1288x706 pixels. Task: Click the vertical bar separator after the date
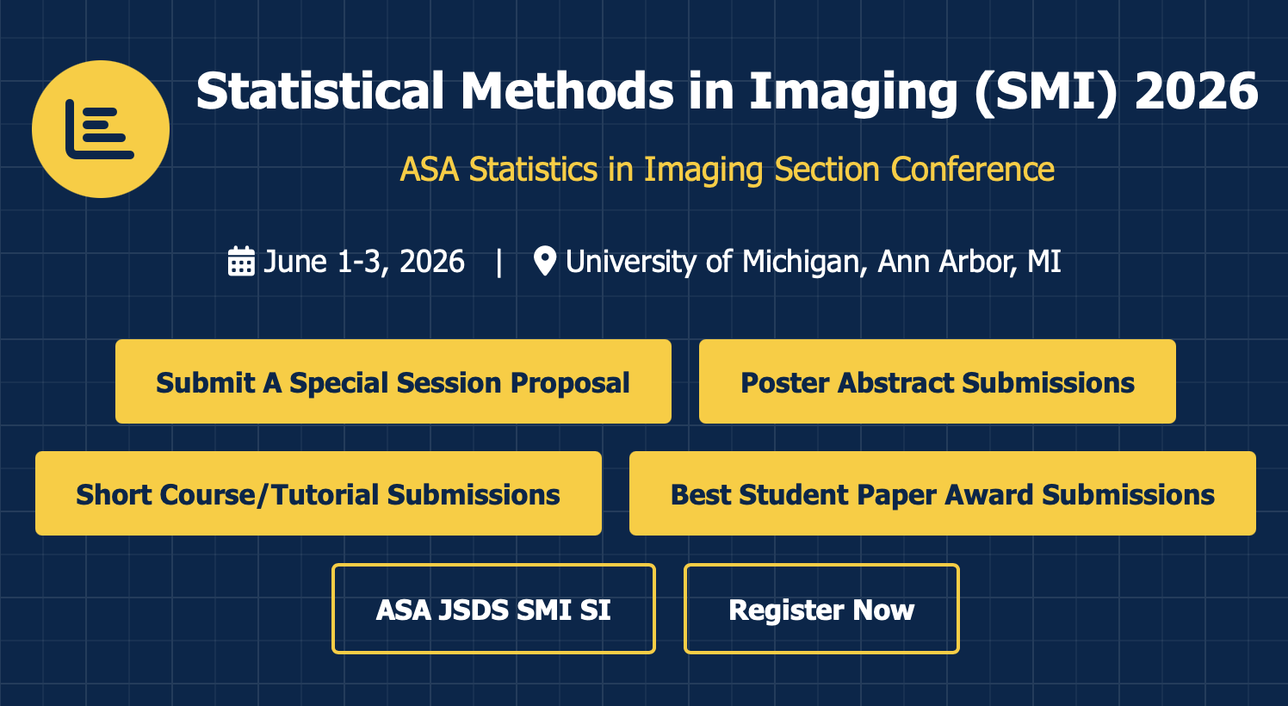point(499,261)
